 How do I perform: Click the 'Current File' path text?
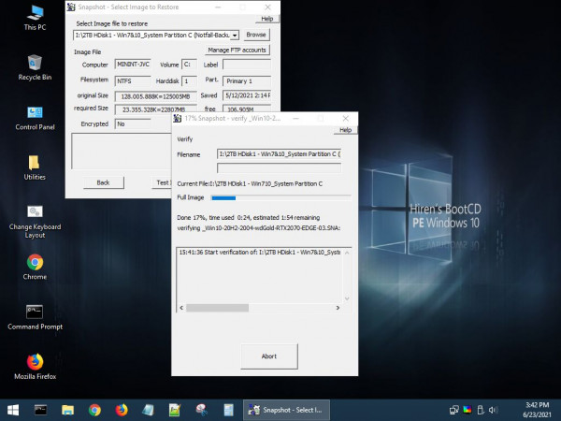tap(250, 183)
